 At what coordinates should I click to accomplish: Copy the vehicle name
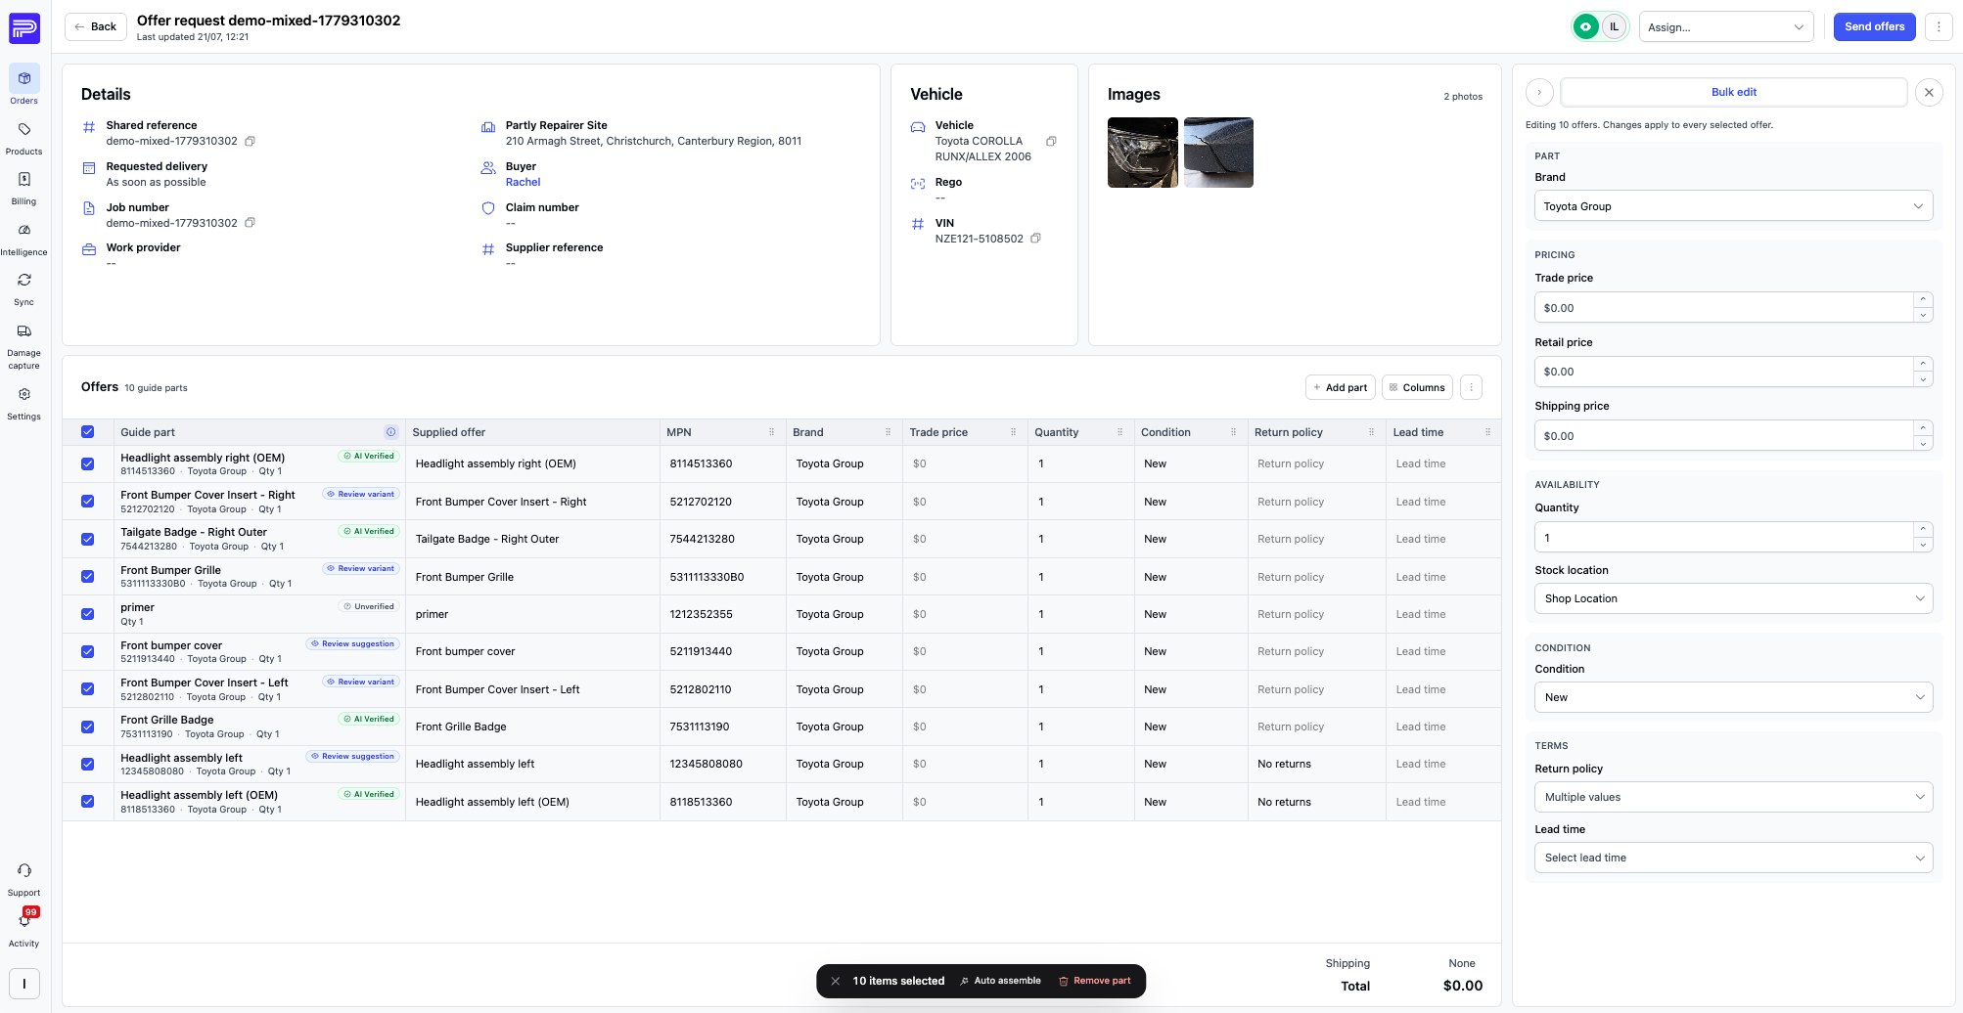tap(1051, 141)
